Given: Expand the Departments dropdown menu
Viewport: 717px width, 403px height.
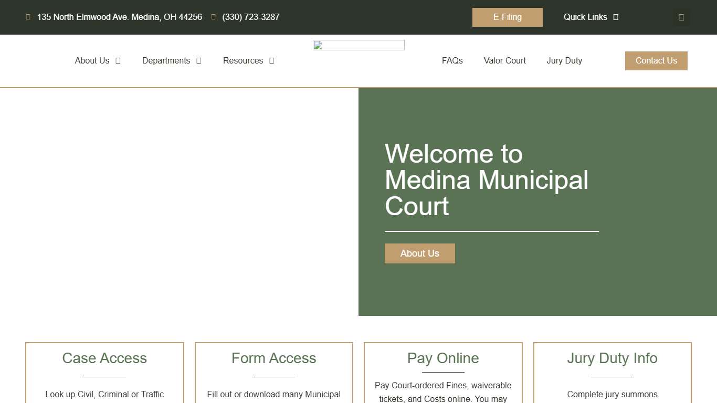Looking at the screenshot, I should pos(172,60).
